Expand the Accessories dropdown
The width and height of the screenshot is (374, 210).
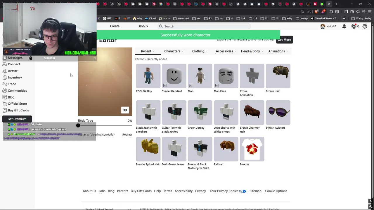[x=226, y=51]
